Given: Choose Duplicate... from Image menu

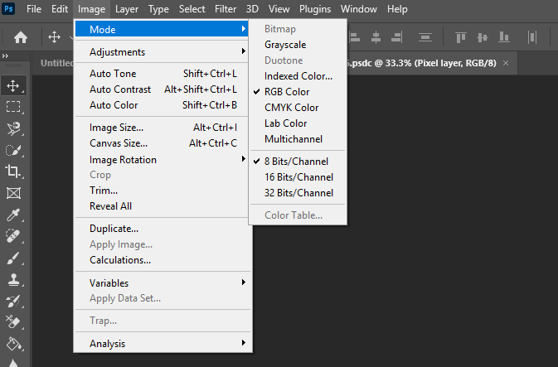Looking at the screenshot, I should [161, 229].
